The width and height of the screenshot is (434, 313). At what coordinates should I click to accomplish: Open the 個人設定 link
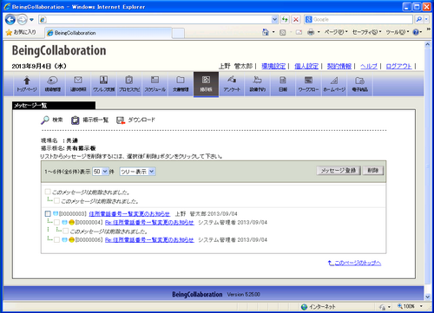[306, 66]
